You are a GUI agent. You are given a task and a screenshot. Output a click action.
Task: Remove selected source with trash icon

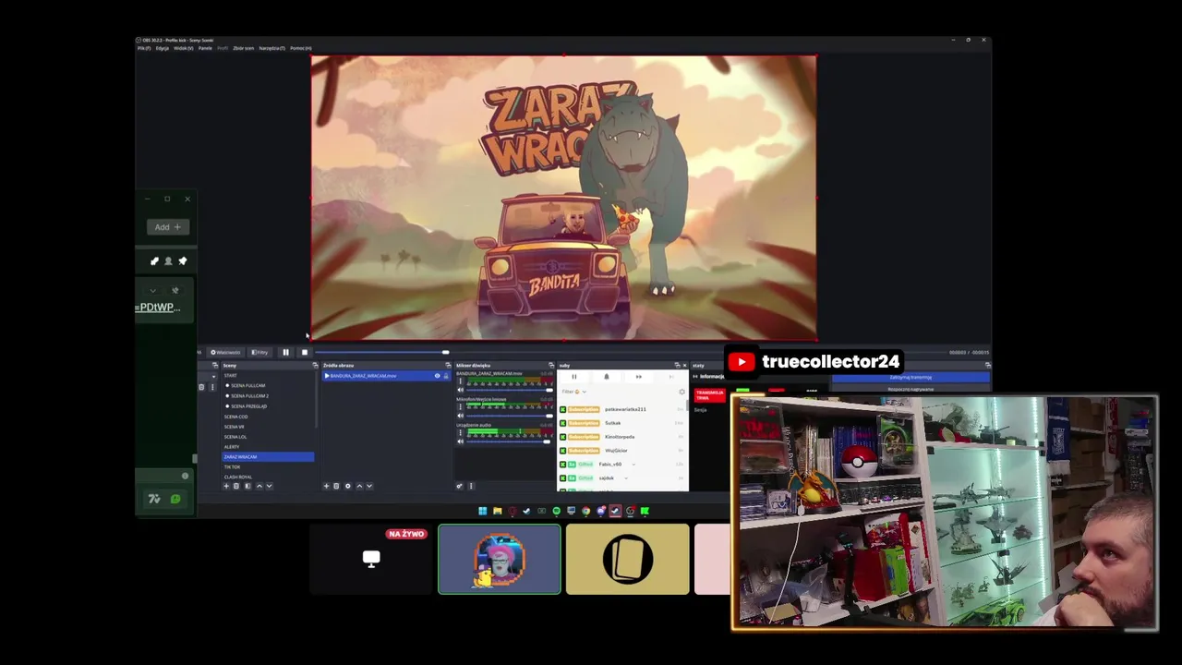(336, 486)
